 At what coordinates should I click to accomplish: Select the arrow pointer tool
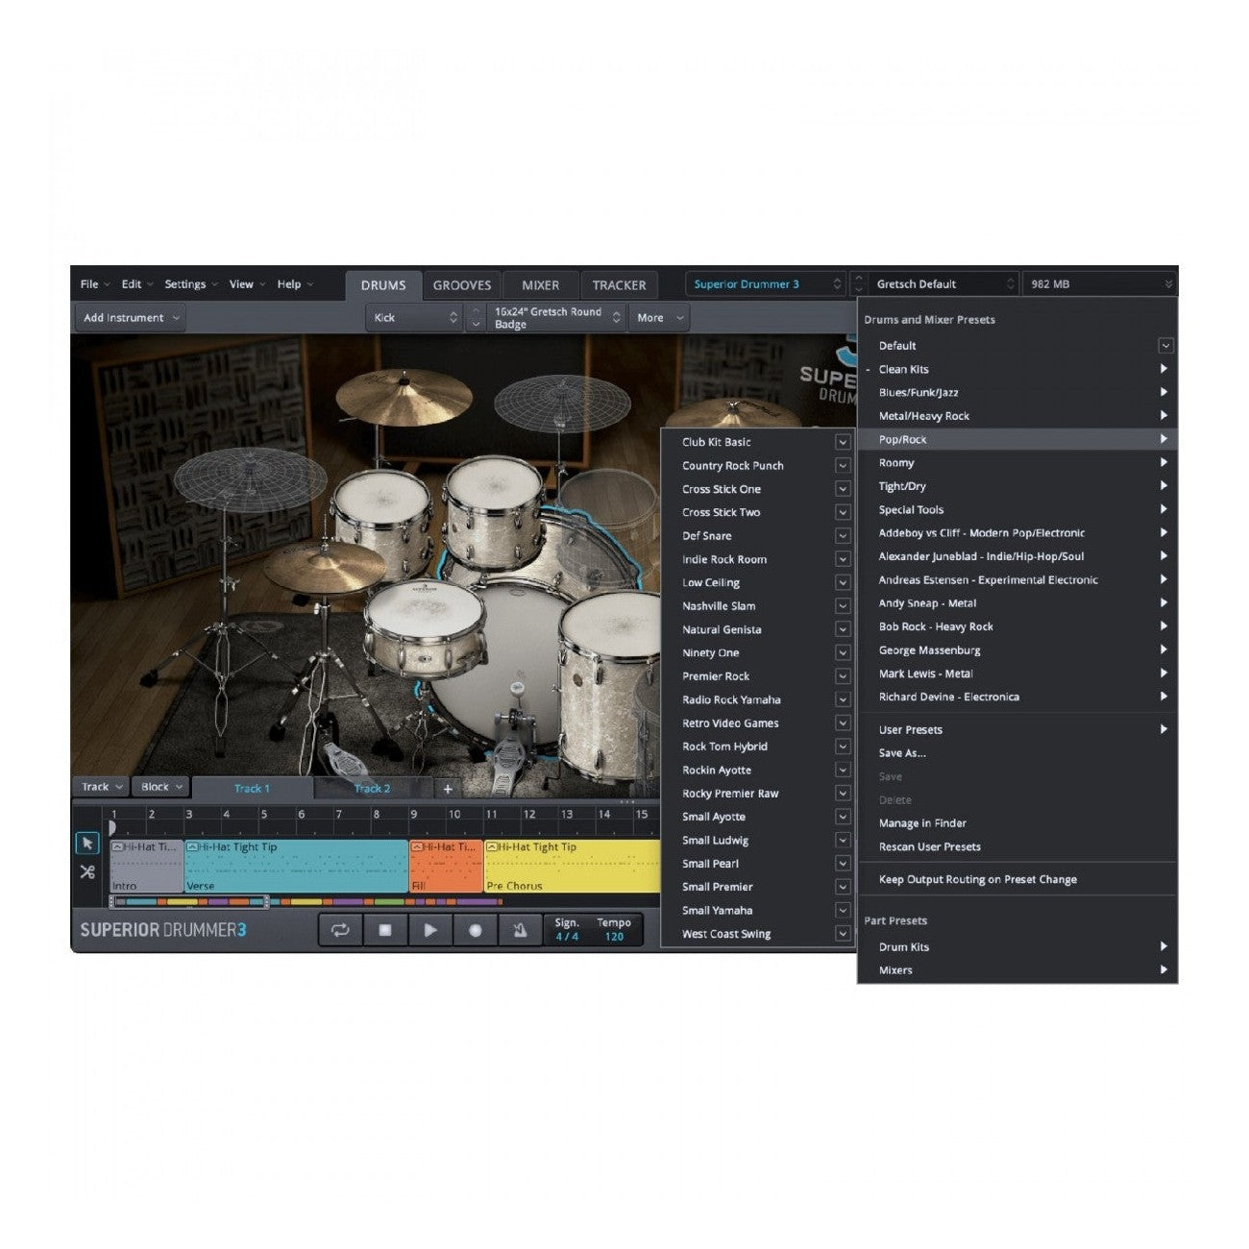click(x=87, y=843)
